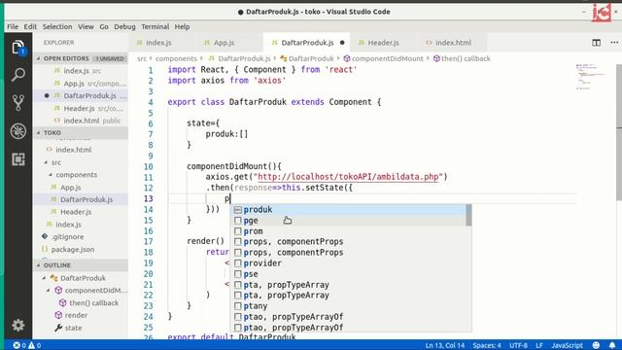The width and height of the screenshot is (622, 350).
Task: Click the ptany snippet icon
Action: 237,306
